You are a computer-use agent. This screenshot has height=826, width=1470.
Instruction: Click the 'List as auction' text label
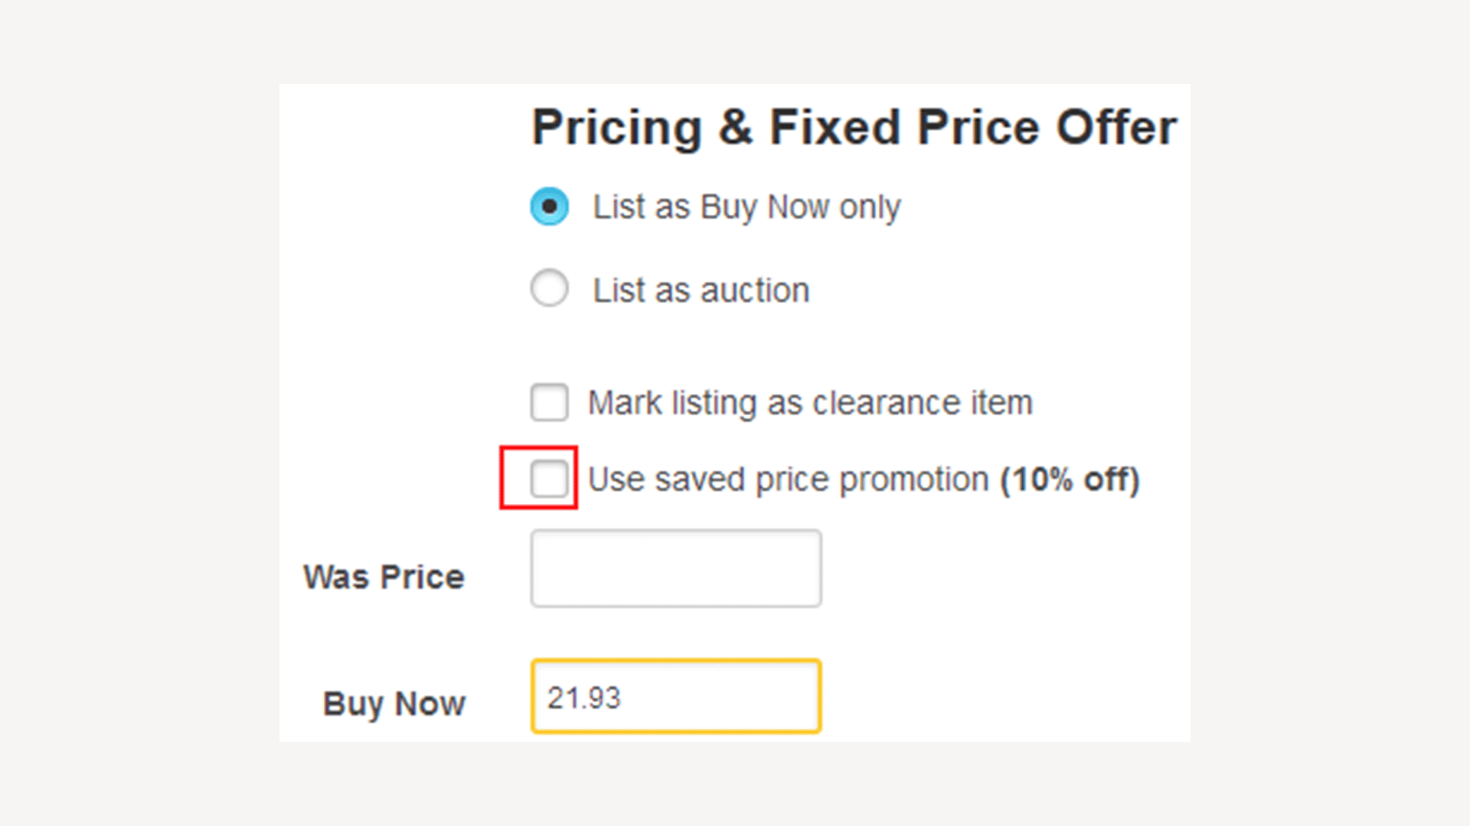click(x=700, y=289)
